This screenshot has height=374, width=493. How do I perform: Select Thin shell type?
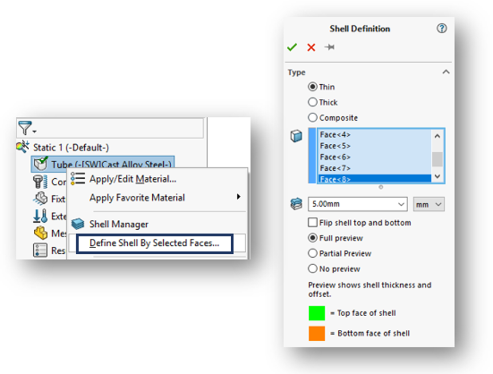313,86
